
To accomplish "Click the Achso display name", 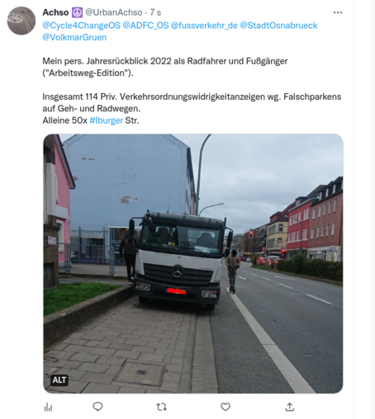I will tap(55, 12).
